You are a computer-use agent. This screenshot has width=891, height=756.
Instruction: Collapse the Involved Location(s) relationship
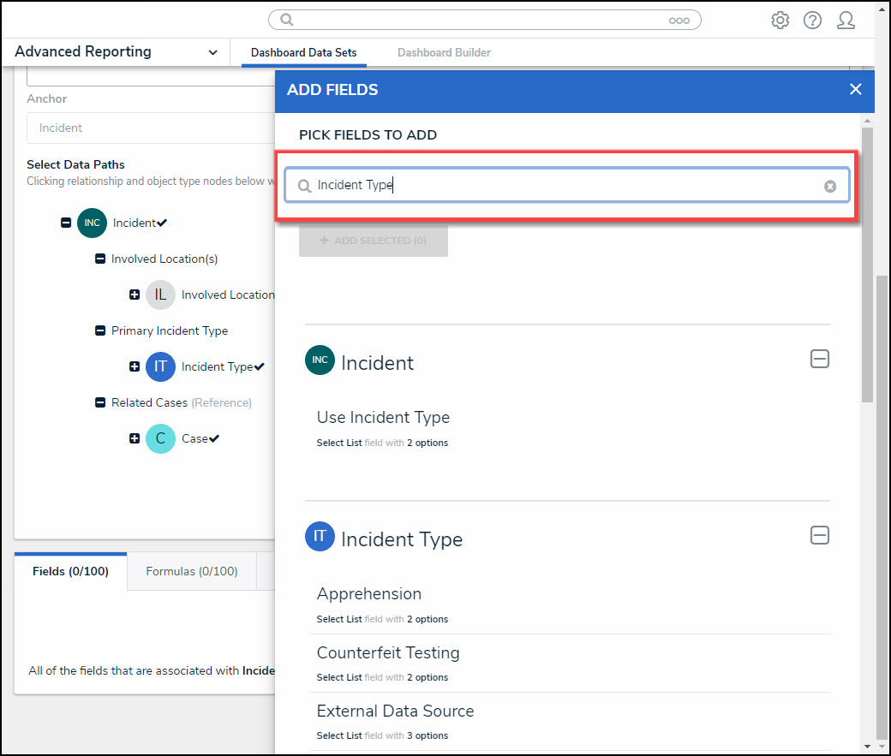(x=100, y=259)
